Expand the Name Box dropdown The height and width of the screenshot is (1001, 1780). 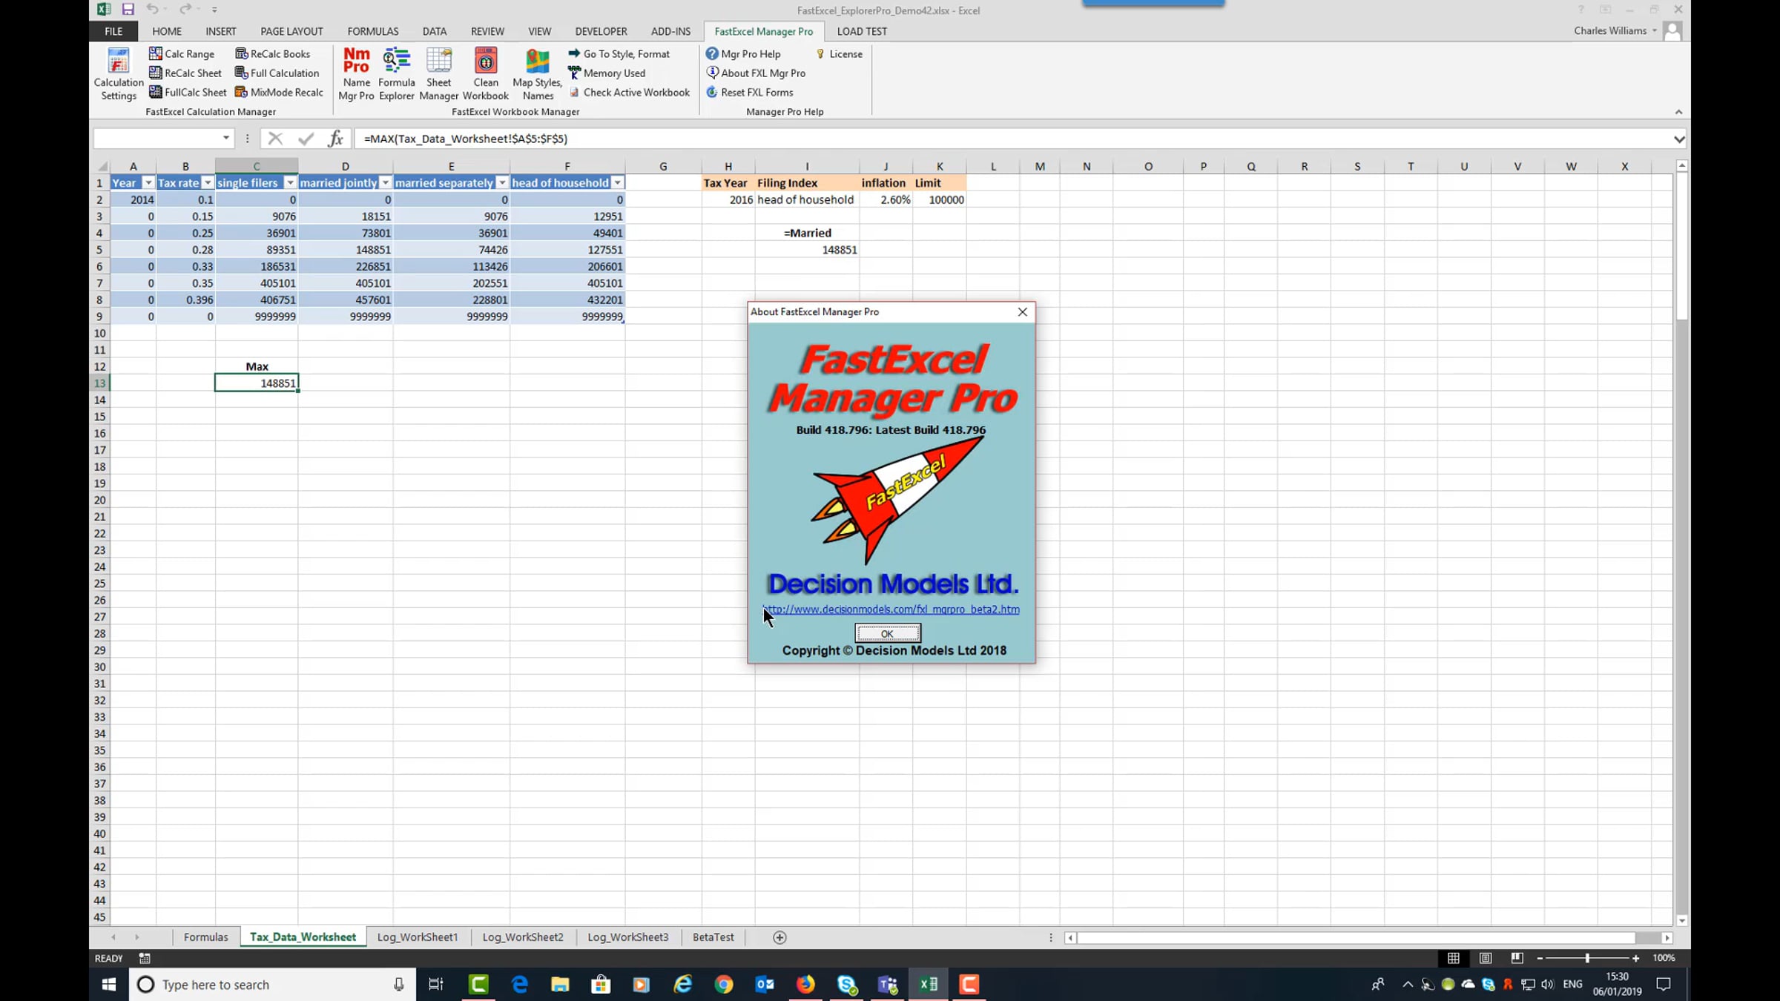click(225, 139)
